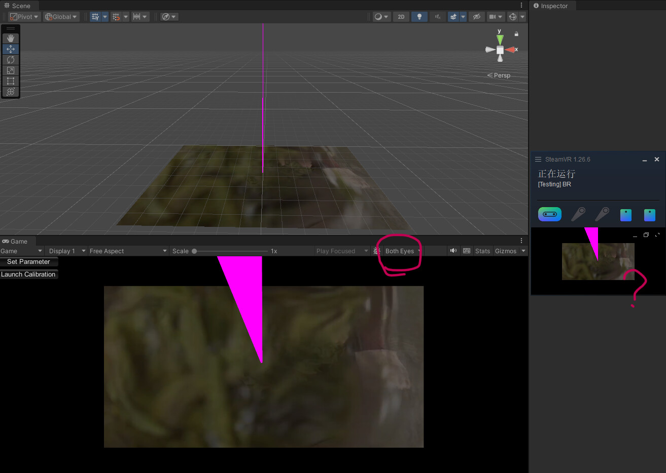Toggle scene lighting with the bulb icon

pos(419,16)
